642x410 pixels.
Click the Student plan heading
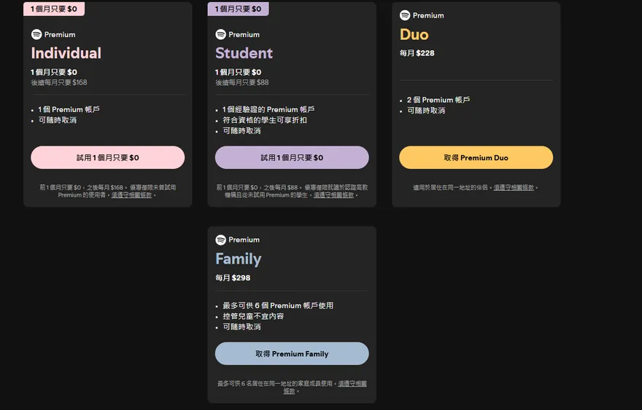click(244, 53)
